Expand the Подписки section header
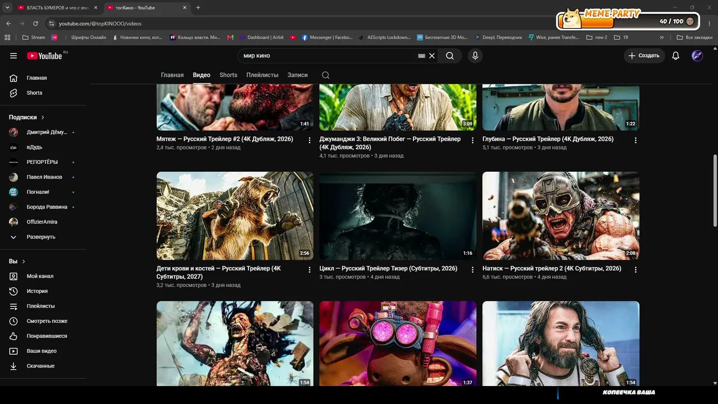The height and width of the screenshot is (404, 718). click(26, 117)
